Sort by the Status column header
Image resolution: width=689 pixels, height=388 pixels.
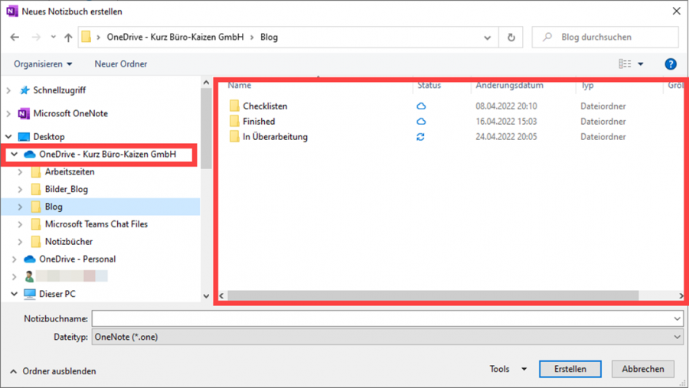point(429,85)
